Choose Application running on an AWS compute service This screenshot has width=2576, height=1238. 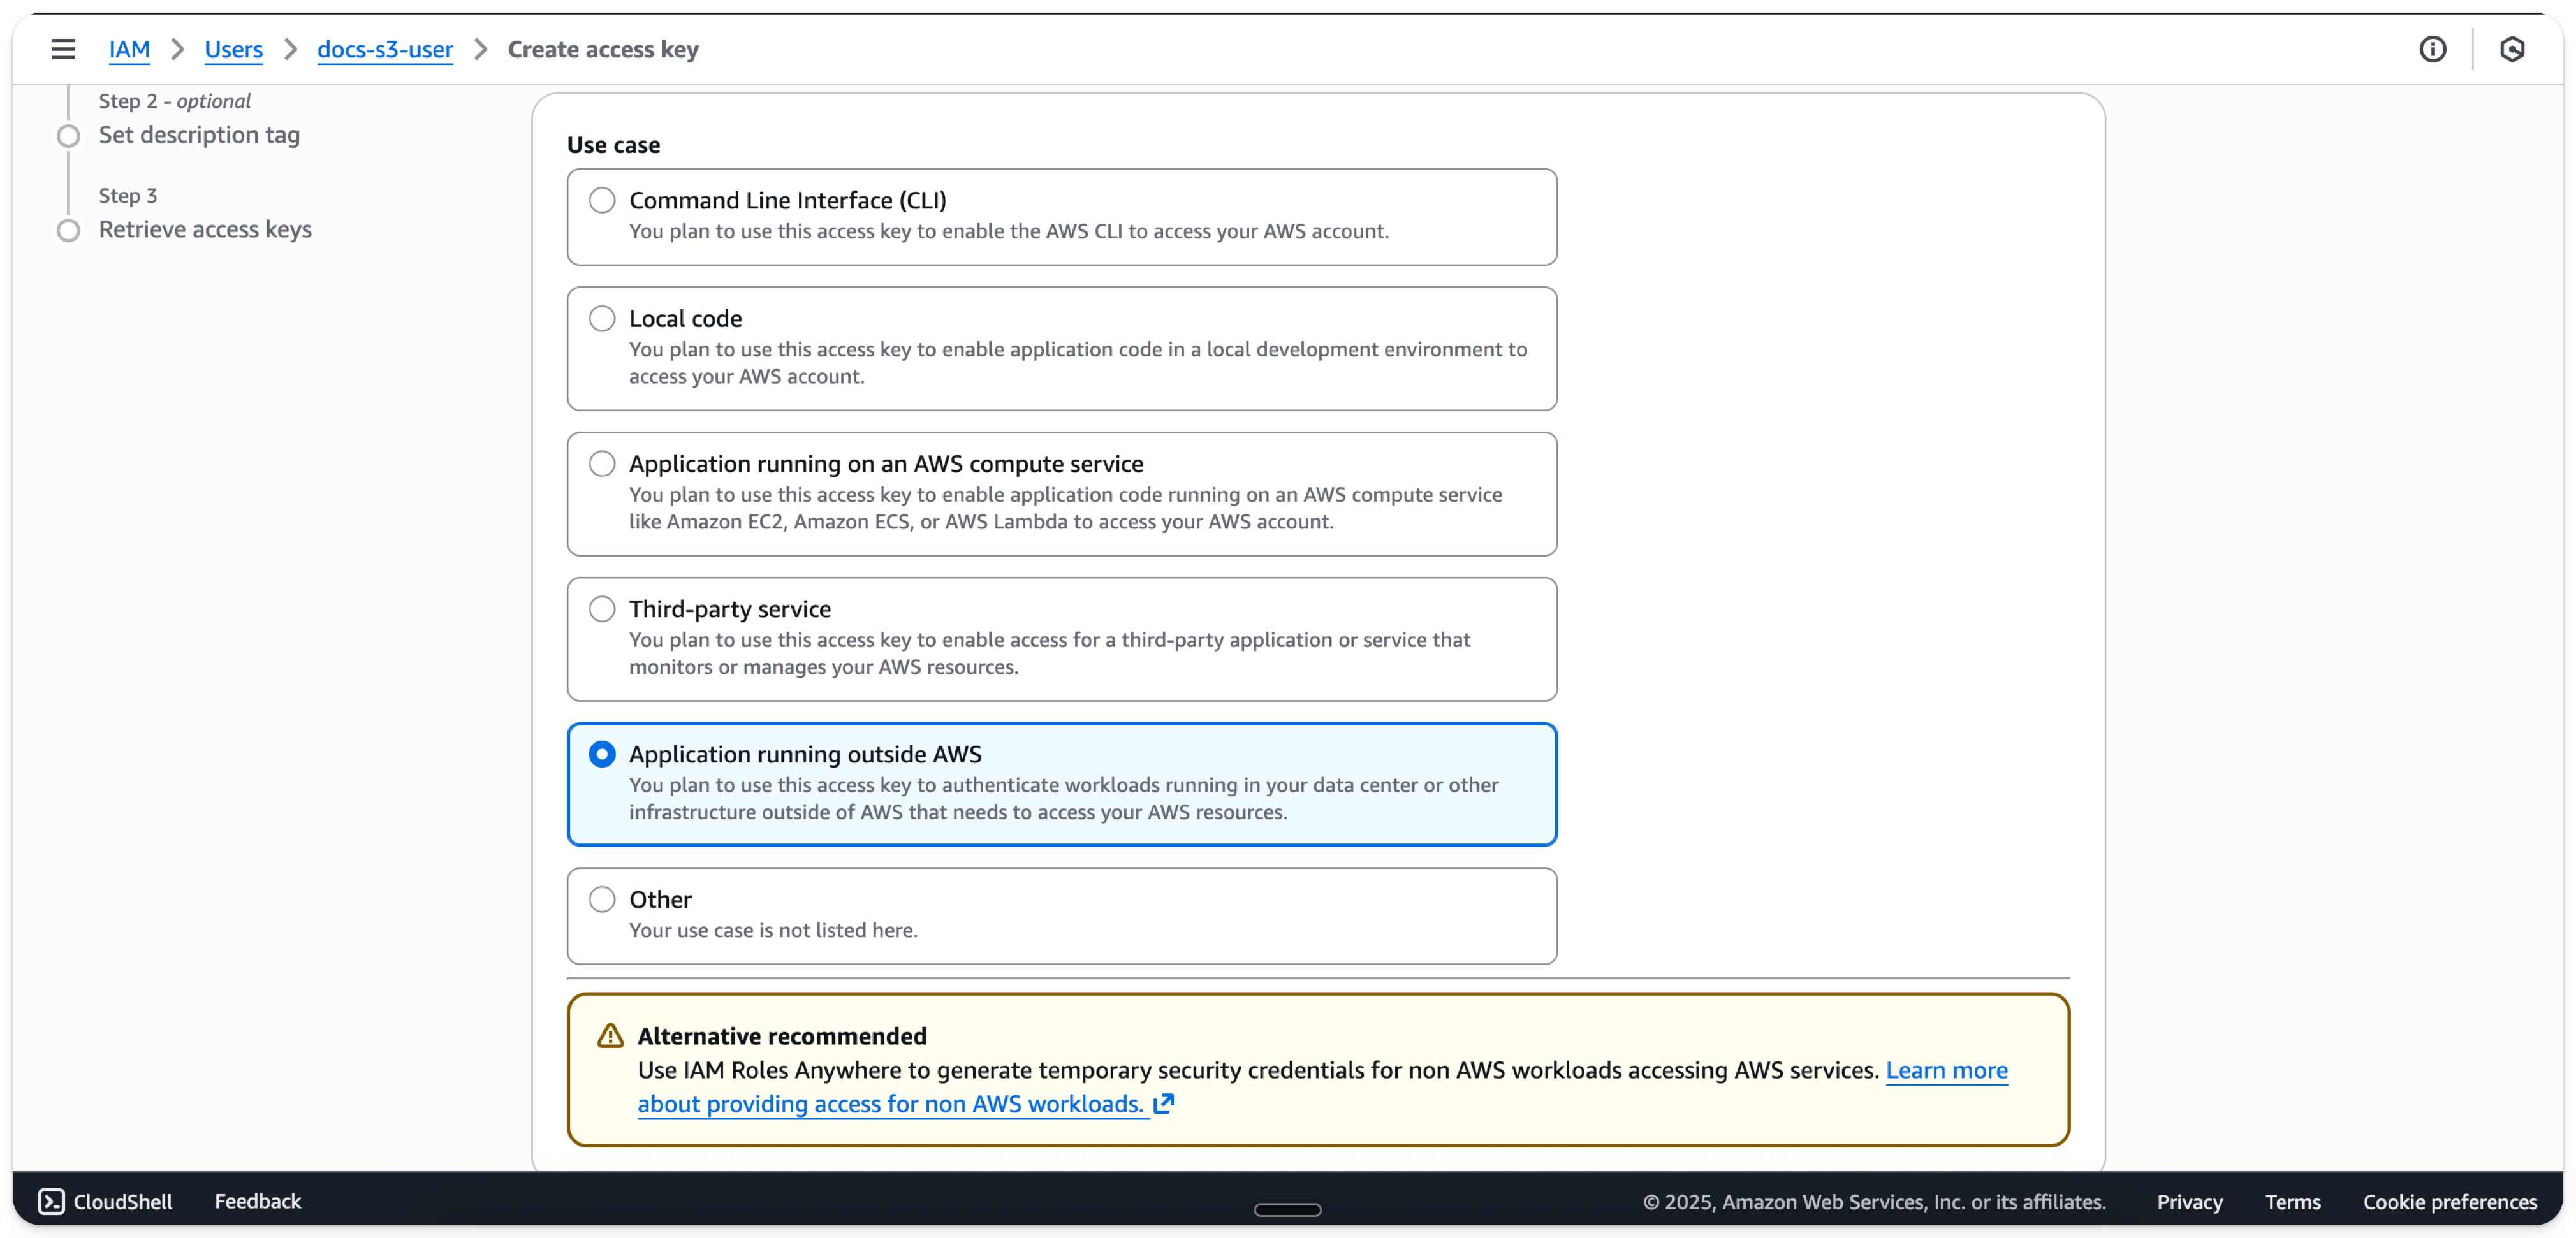[x=602, y=463]
